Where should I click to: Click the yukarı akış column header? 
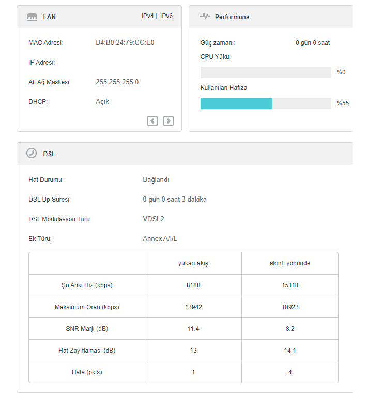193,263
